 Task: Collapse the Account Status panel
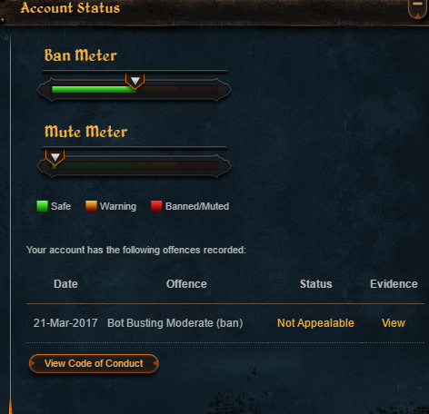click(x=417, y=8)
